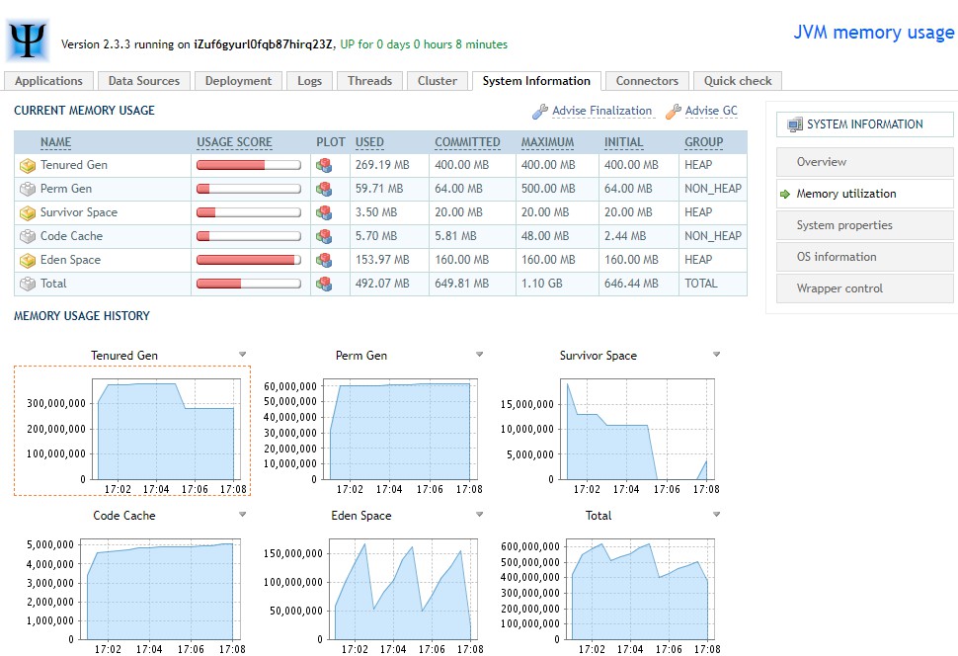Expand the Perm Gen chart dropdown arrow
The height and width of the screenshot is (656, 958).
479,355
